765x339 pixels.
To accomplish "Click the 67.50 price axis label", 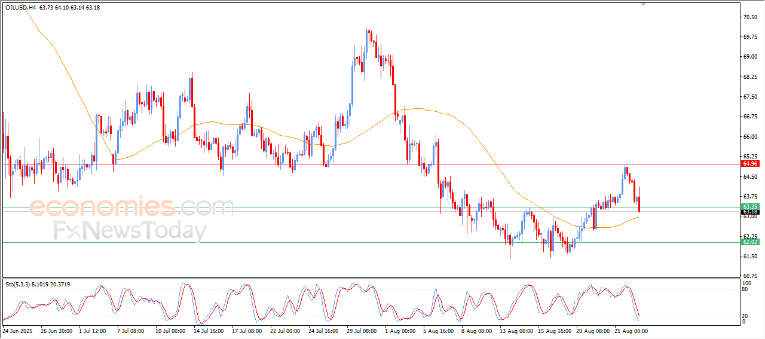I will (751, 96).
